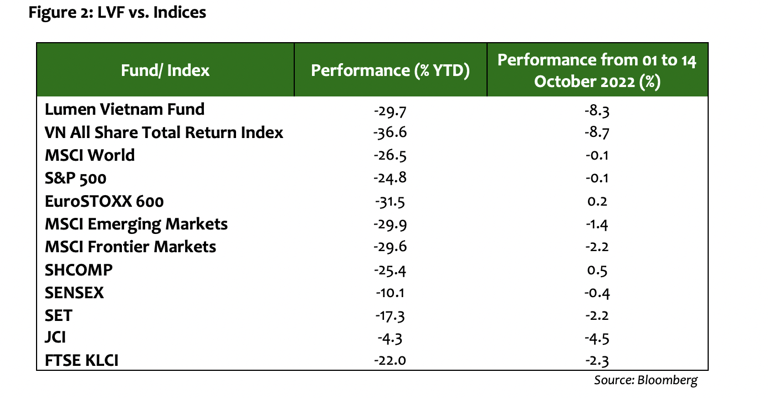Click the -36.6 YTD value cell
The width and height of the screenshot is (768, 398).
coord(390,133)
